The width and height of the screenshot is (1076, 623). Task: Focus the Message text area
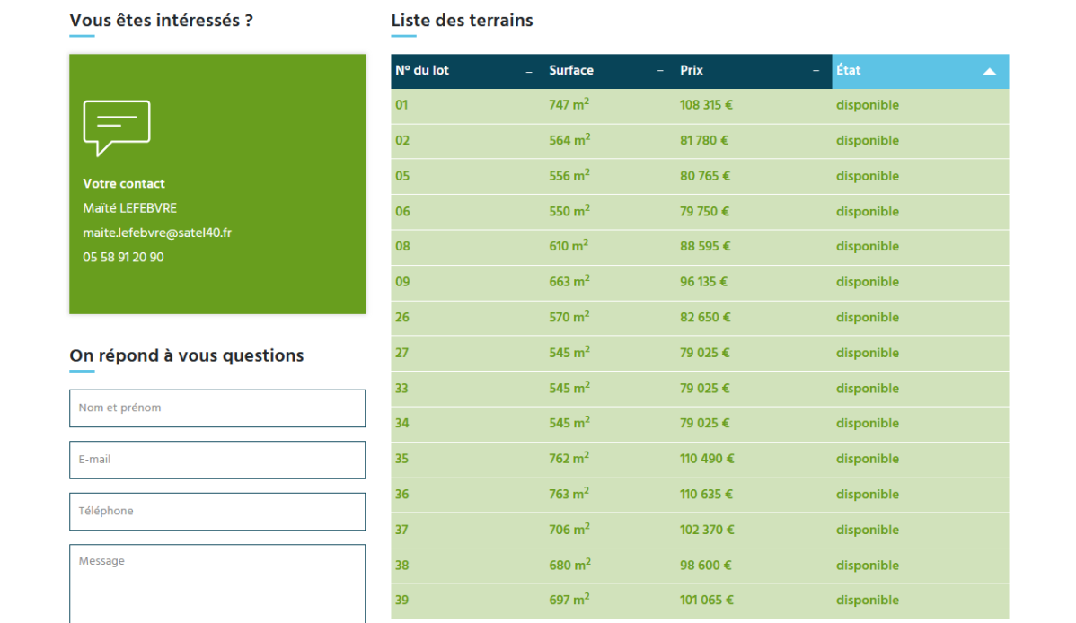(216, 584)
